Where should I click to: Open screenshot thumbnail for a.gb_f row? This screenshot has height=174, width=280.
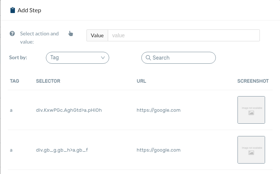tap(251, 150)
